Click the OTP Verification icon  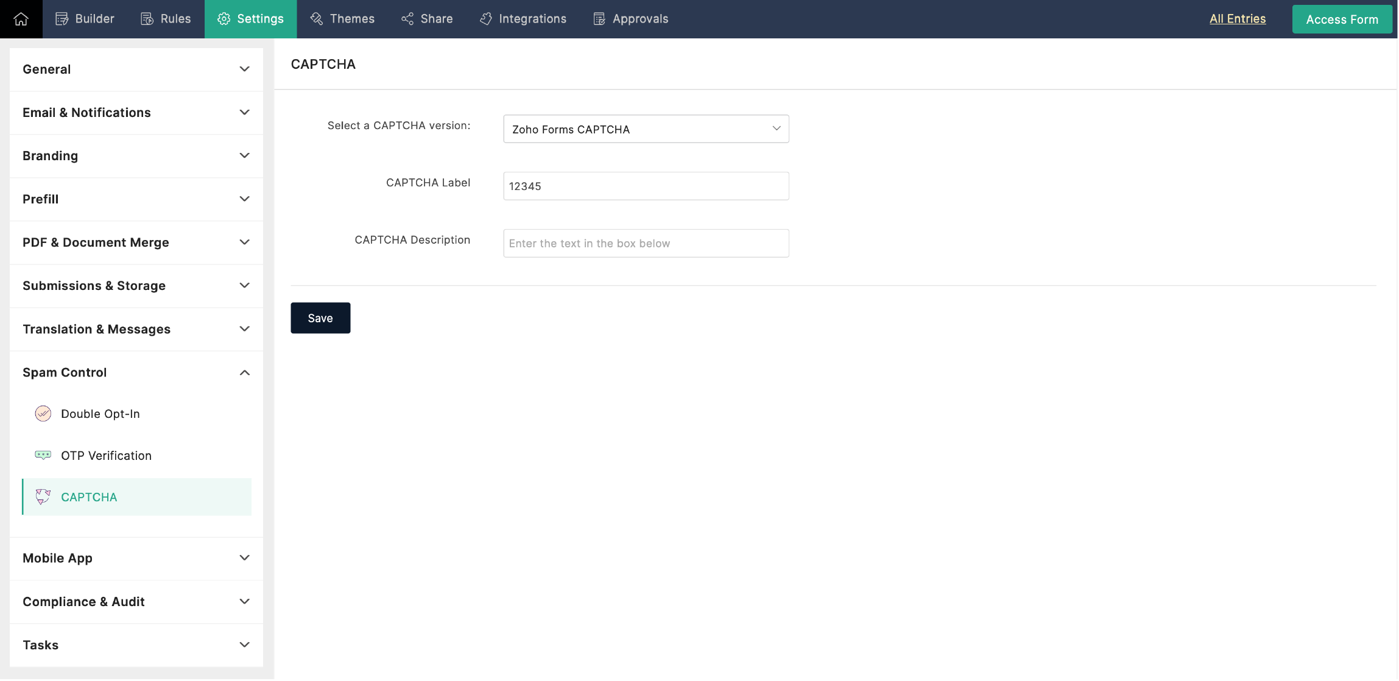tap(43, 455)
